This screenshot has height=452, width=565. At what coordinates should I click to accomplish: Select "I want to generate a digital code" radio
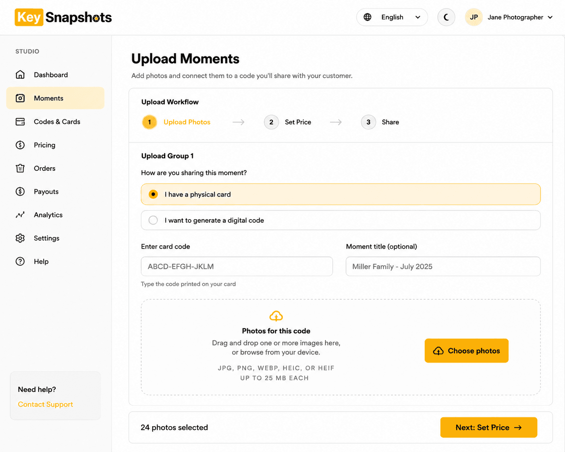point(153,220)
